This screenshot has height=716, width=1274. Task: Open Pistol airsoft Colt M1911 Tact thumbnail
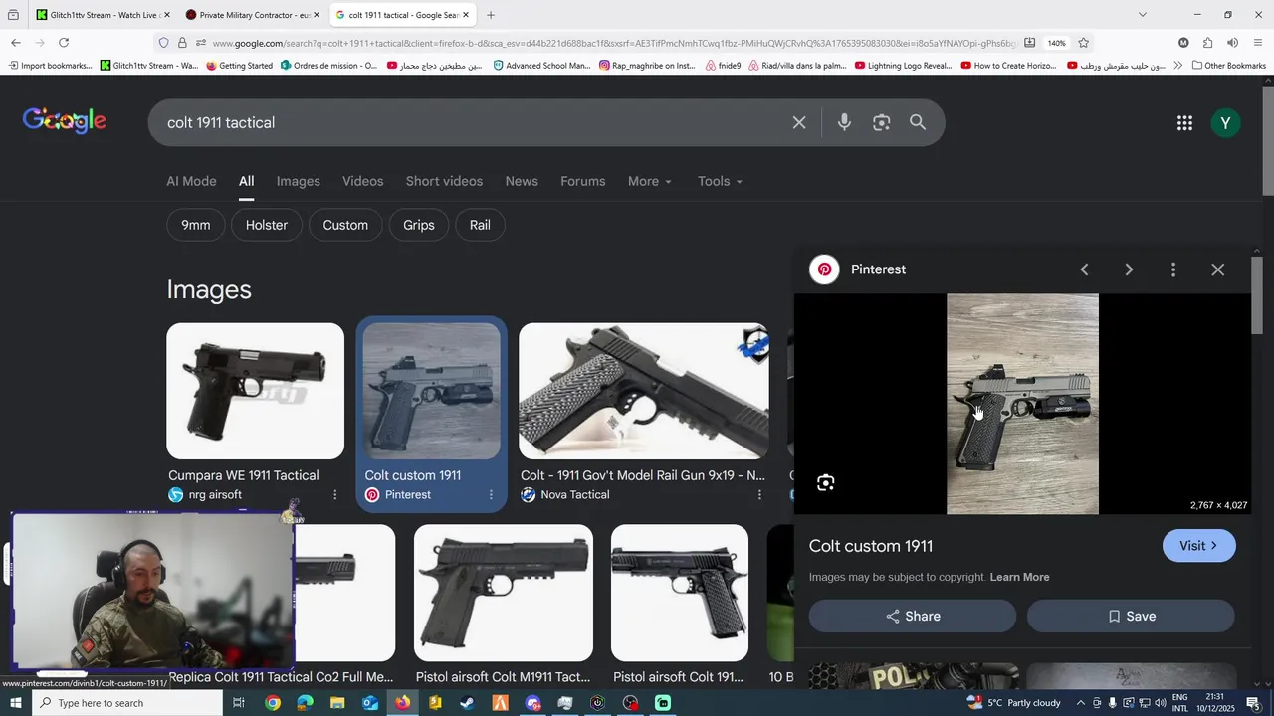pyautogui.click(x=504, y=593)
